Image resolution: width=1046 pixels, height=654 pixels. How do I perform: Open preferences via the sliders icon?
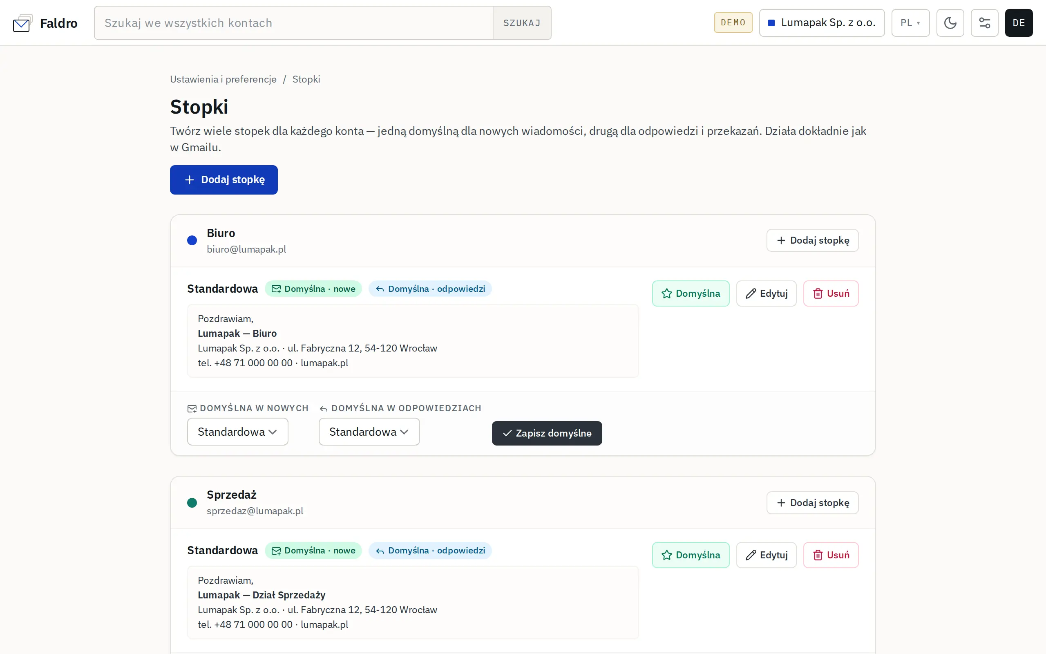tap(984, 23)
